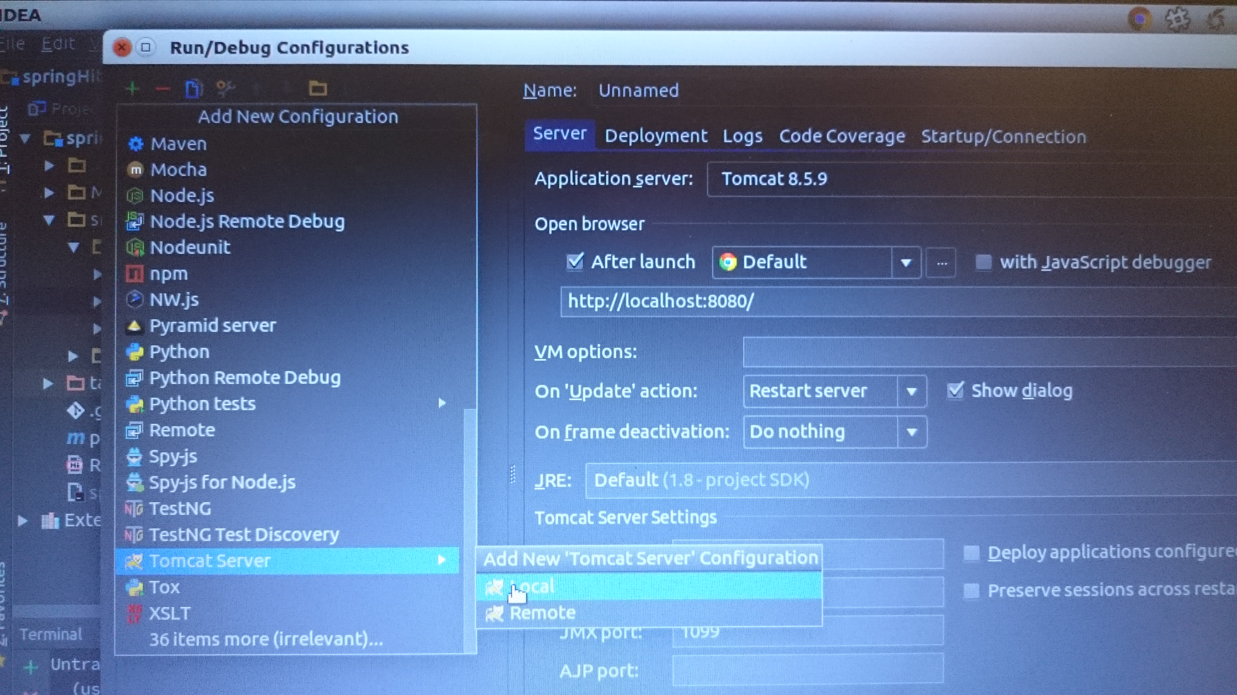Click the red minus remove configuration icon
The image size is (1237, 695).
coord(162,89)
